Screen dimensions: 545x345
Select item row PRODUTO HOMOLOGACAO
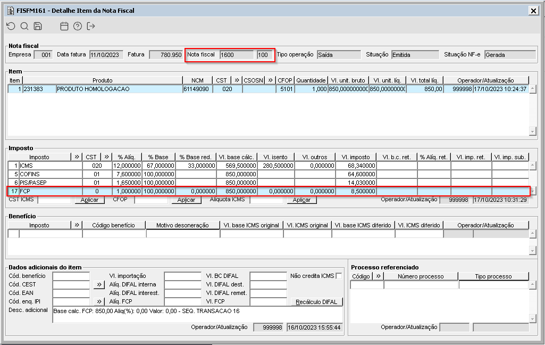pyautogui.click(x=268, y=89)
